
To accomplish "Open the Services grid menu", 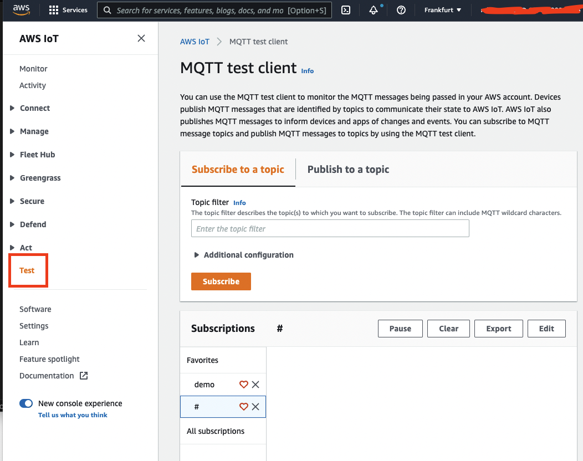I will point(68,10).
